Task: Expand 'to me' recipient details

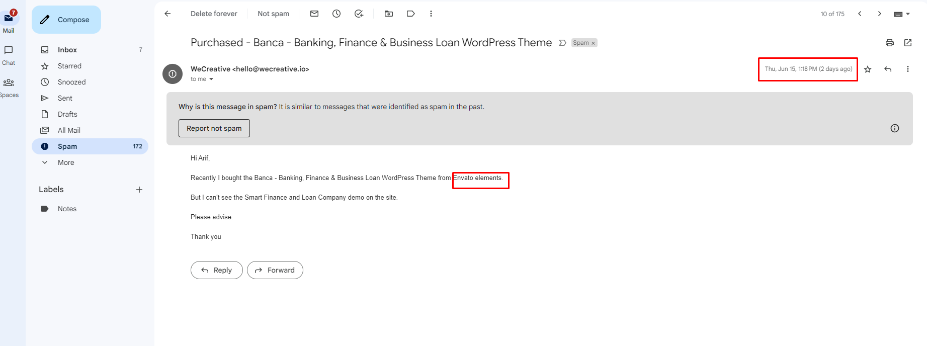Action: [x=211, y=79]
